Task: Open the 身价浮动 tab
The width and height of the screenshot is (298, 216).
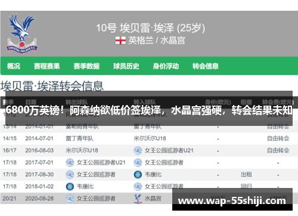Action: tap(166, 66)
